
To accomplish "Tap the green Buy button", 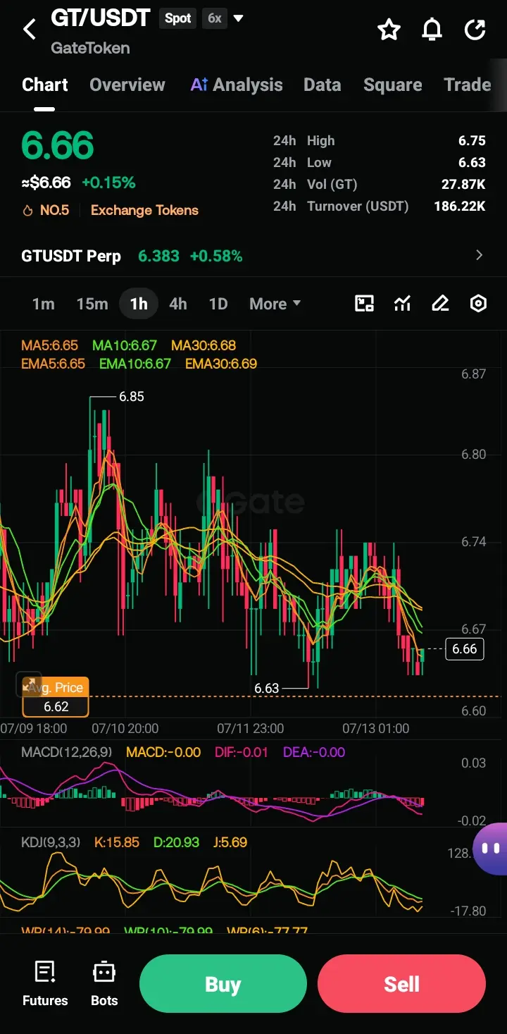I will pyautogui.click(x=223, y=984).
